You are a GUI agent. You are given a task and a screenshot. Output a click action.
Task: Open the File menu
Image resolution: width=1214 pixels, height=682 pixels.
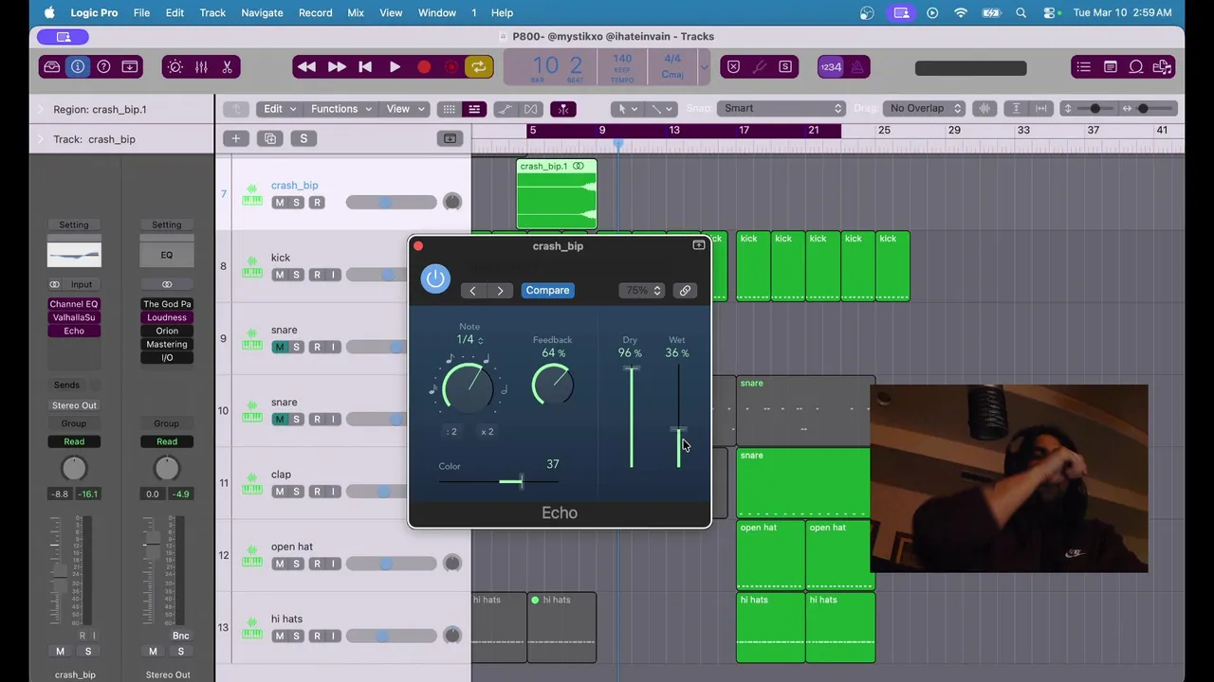click(141, 12)
